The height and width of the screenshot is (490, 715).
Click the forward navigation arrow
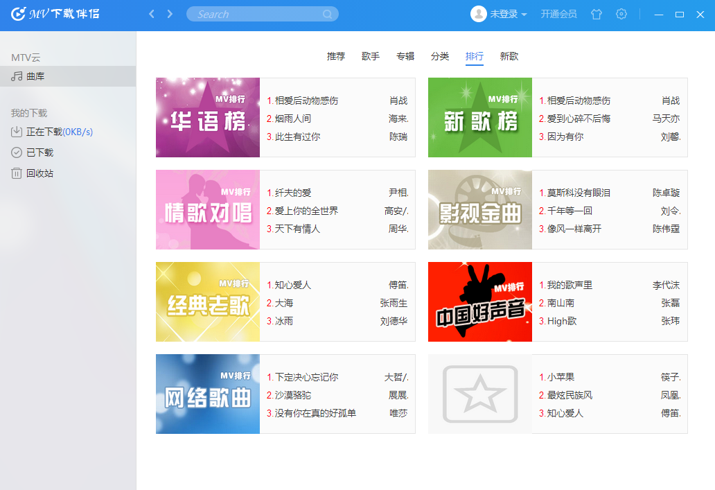pyautogui.click(x=170, y=14)
